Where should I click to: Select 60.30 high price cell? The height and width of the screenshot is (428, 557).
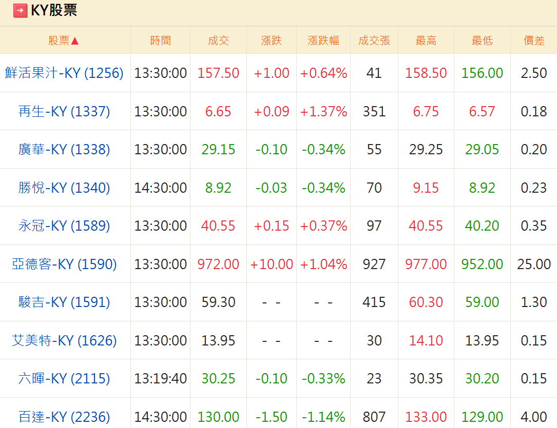point(426,302)
